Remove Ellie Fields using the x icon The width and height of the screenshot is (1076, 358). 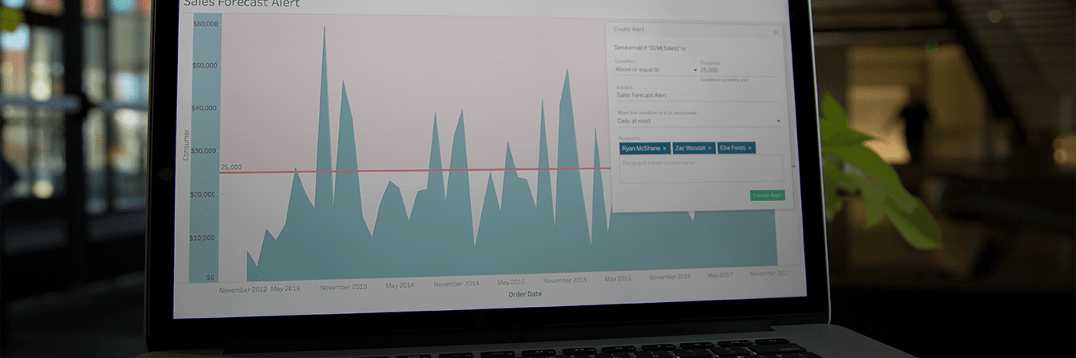(751, 148)
